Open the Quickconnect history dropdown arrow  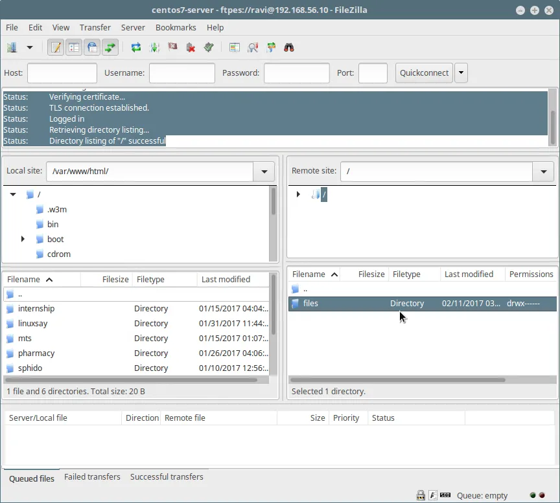tap(461, 73)
